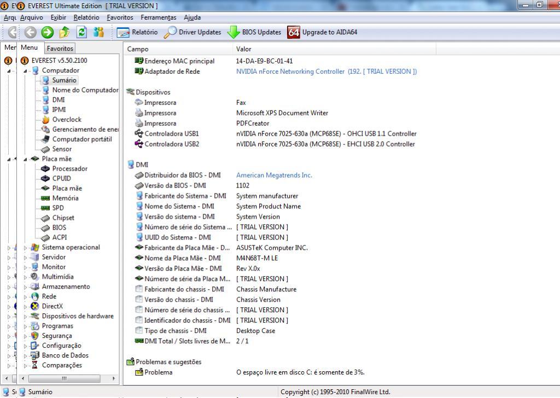560x398 pixels.
Task: Switch to the Menu tab
Action: coord(29,48)
